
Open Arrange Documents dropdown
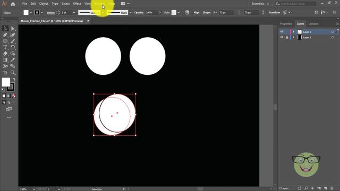125,4
